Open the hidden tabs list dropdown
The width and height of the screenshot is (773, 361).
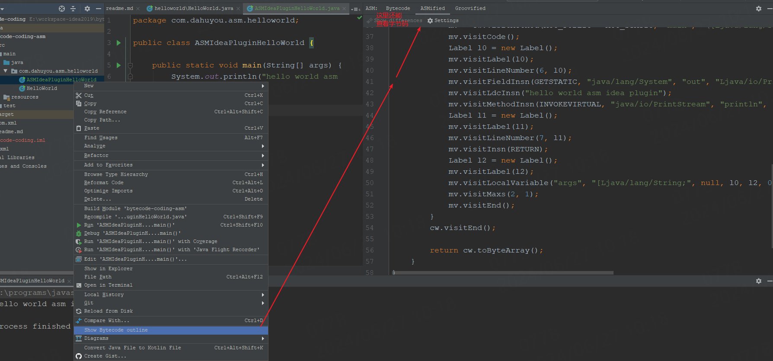355,9
